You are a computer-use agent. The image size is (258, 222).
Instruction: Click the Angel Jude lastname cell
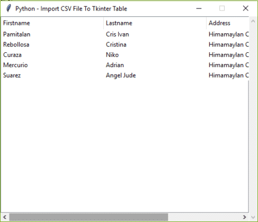pyautogui.click(x=121, y=76)
